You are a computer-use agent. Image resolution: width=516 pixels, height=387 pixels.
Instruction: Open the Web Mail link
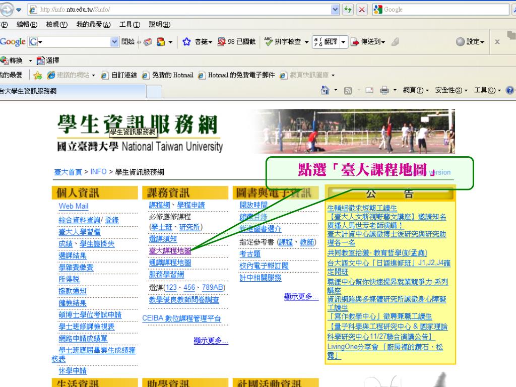[x=74, y=206]
